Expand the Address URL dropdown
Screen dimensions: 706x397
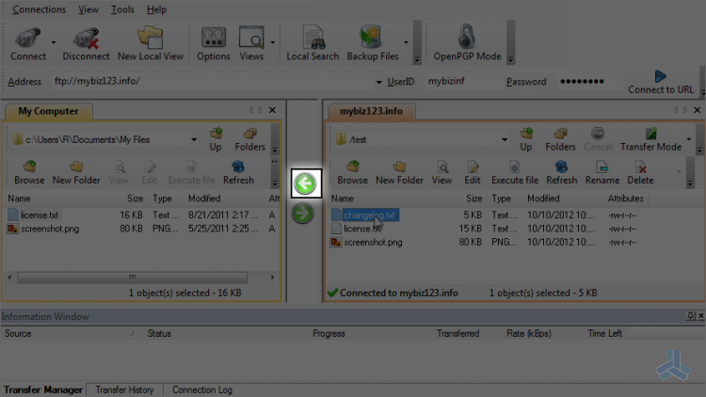click(x=378, y=82)
